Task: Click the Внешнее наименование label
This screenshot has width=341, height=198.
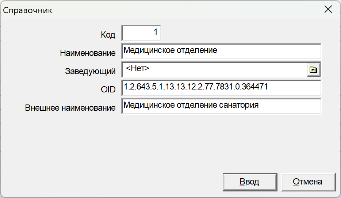Action: point(70,108)
